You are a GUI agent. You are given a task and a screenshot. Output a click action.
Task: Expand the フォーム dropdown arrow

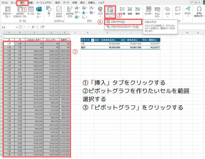coord(40,17)
